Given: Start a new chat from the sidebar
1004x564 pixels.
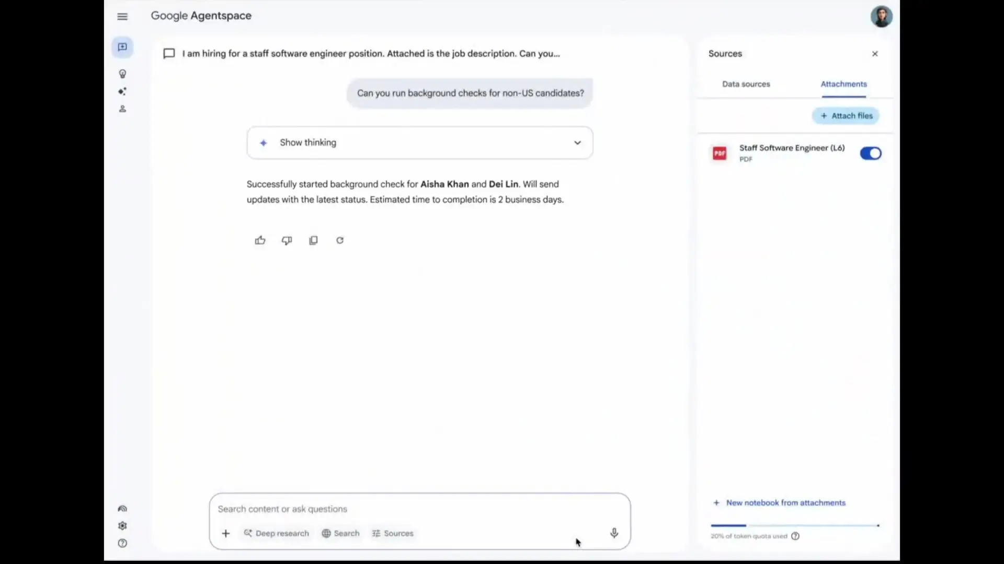Looking at the screenshot, I should pyautogui.click(x=122, y=47).
